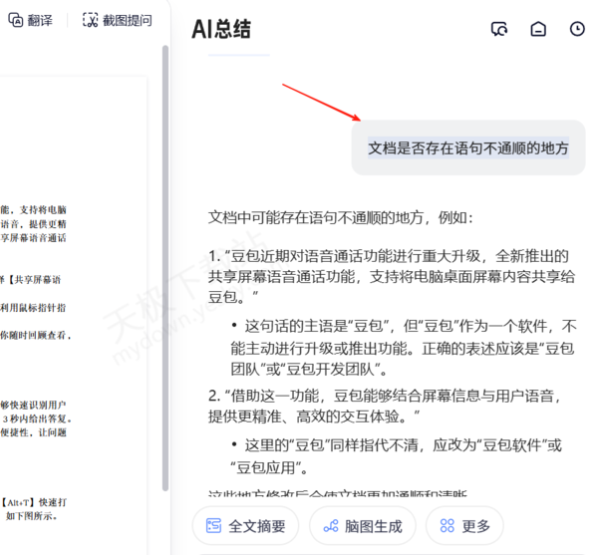
Task: Click the bullet starting 这里的“豆包”同样指代不清
Action: tap(396, 456)
